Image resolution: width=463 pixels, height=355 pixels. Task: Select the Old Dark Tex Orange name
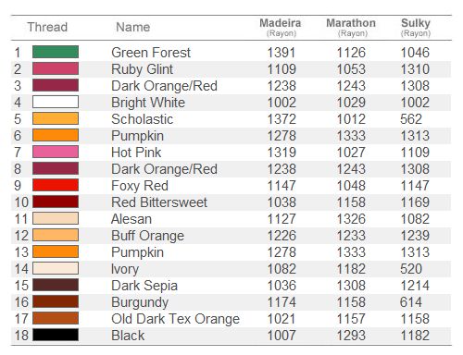tap(176, 319)
